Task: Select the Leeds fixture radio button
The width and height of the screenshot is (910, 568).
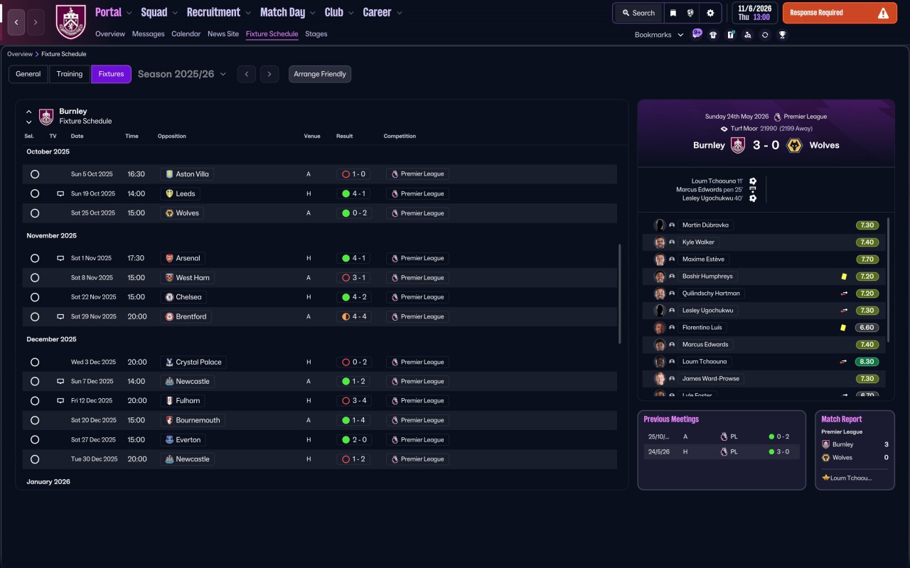Action: [35, 193]
